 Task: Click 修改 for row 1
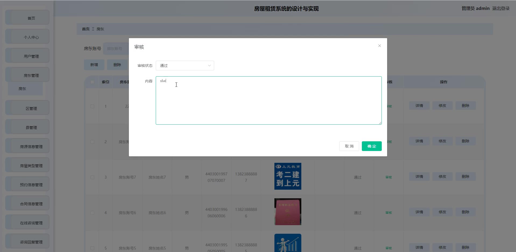point(442,106)
